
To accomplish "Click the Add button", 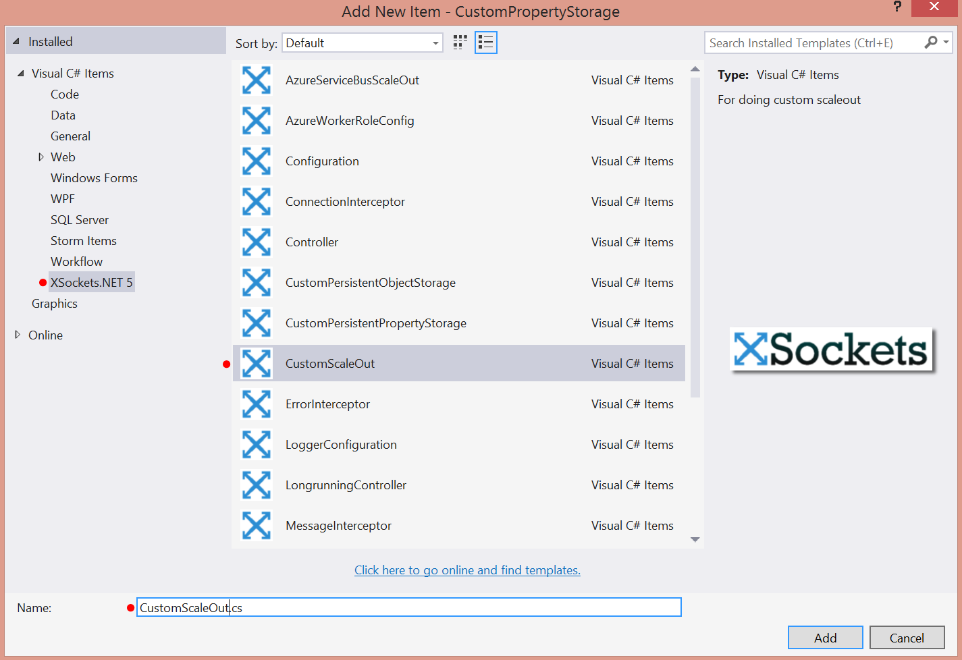I will [x=825, y=638].
